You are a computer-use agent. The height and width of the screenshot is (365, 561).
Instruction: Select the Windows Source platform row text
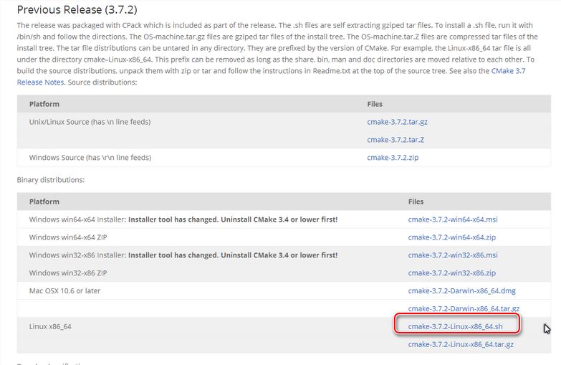(90, 158)
